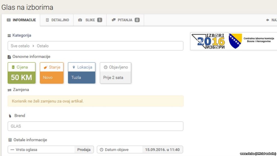The height and width of the screenshot is (156, 277).
Task: Click the Vrsta oglasa Prodaja field
Action: tap(51, 150)
